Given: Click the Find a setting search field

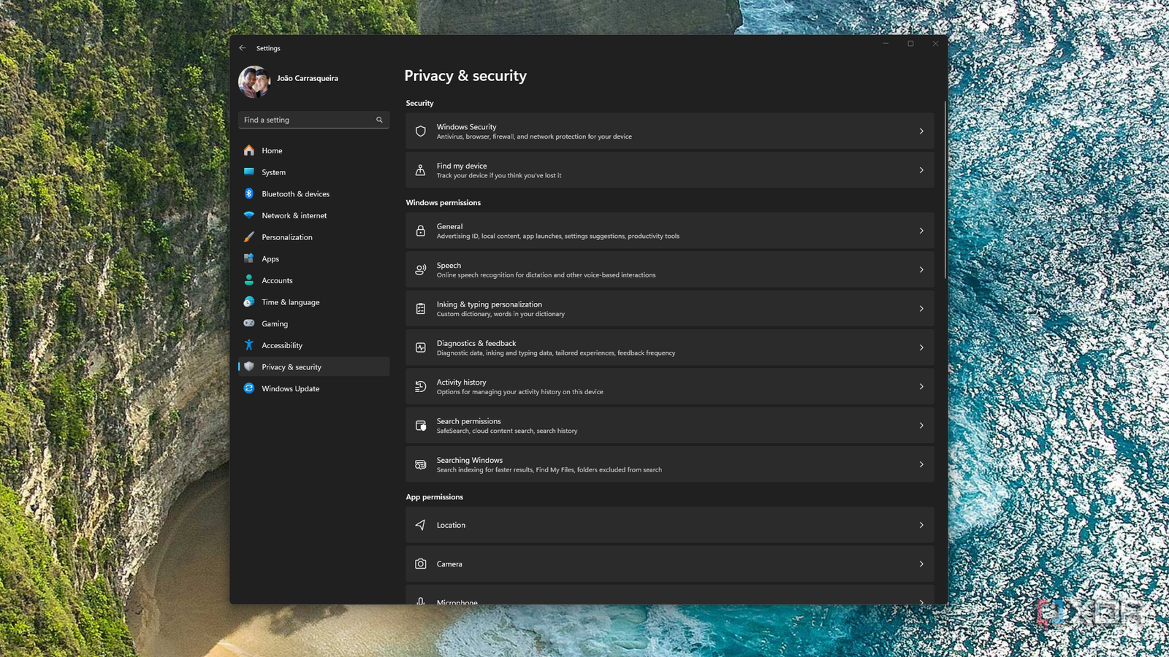Looking at the screenshot, I should click(307, 120).
